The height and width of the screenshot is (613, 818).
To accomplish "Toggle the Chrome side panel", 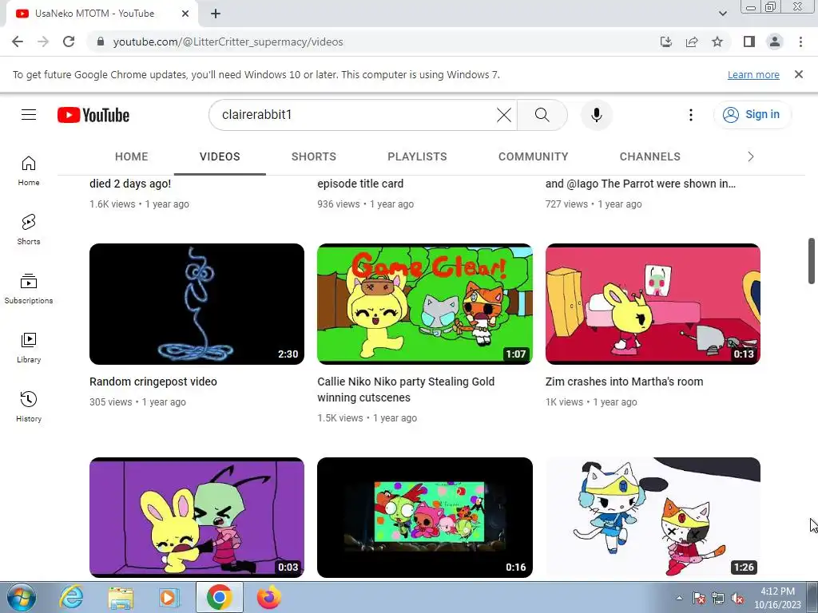I will tap(749, 42).
